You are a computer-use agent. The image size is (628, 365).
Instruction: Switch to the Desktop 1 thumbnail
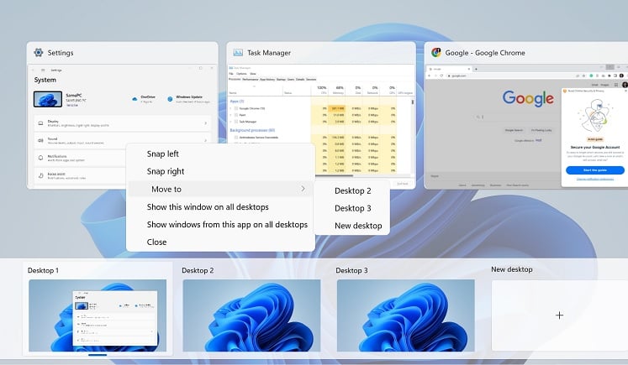point(98,315)
